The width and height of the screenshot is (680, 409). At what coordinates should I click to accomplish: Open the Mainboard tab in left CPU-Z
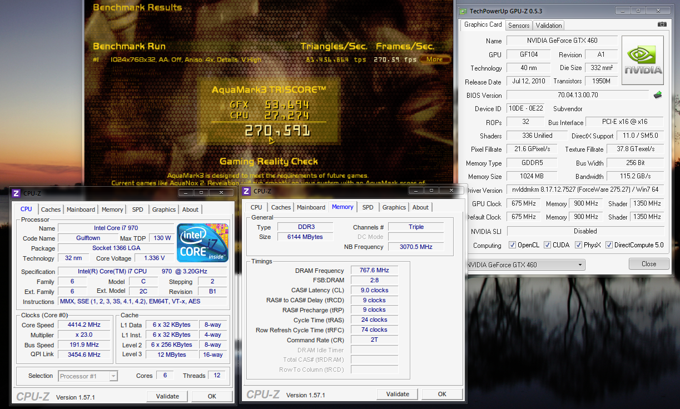(x=81, y=210)
